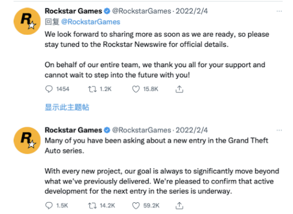
Task: Open the second tweet's 2022/2/4 timestamp
Action: tap(192, 130)
